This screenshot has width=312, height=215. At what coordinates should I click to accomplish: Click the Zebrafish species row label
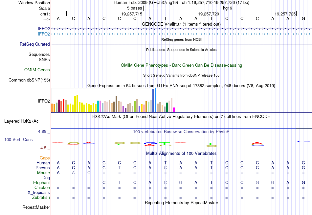click(41, 198)
